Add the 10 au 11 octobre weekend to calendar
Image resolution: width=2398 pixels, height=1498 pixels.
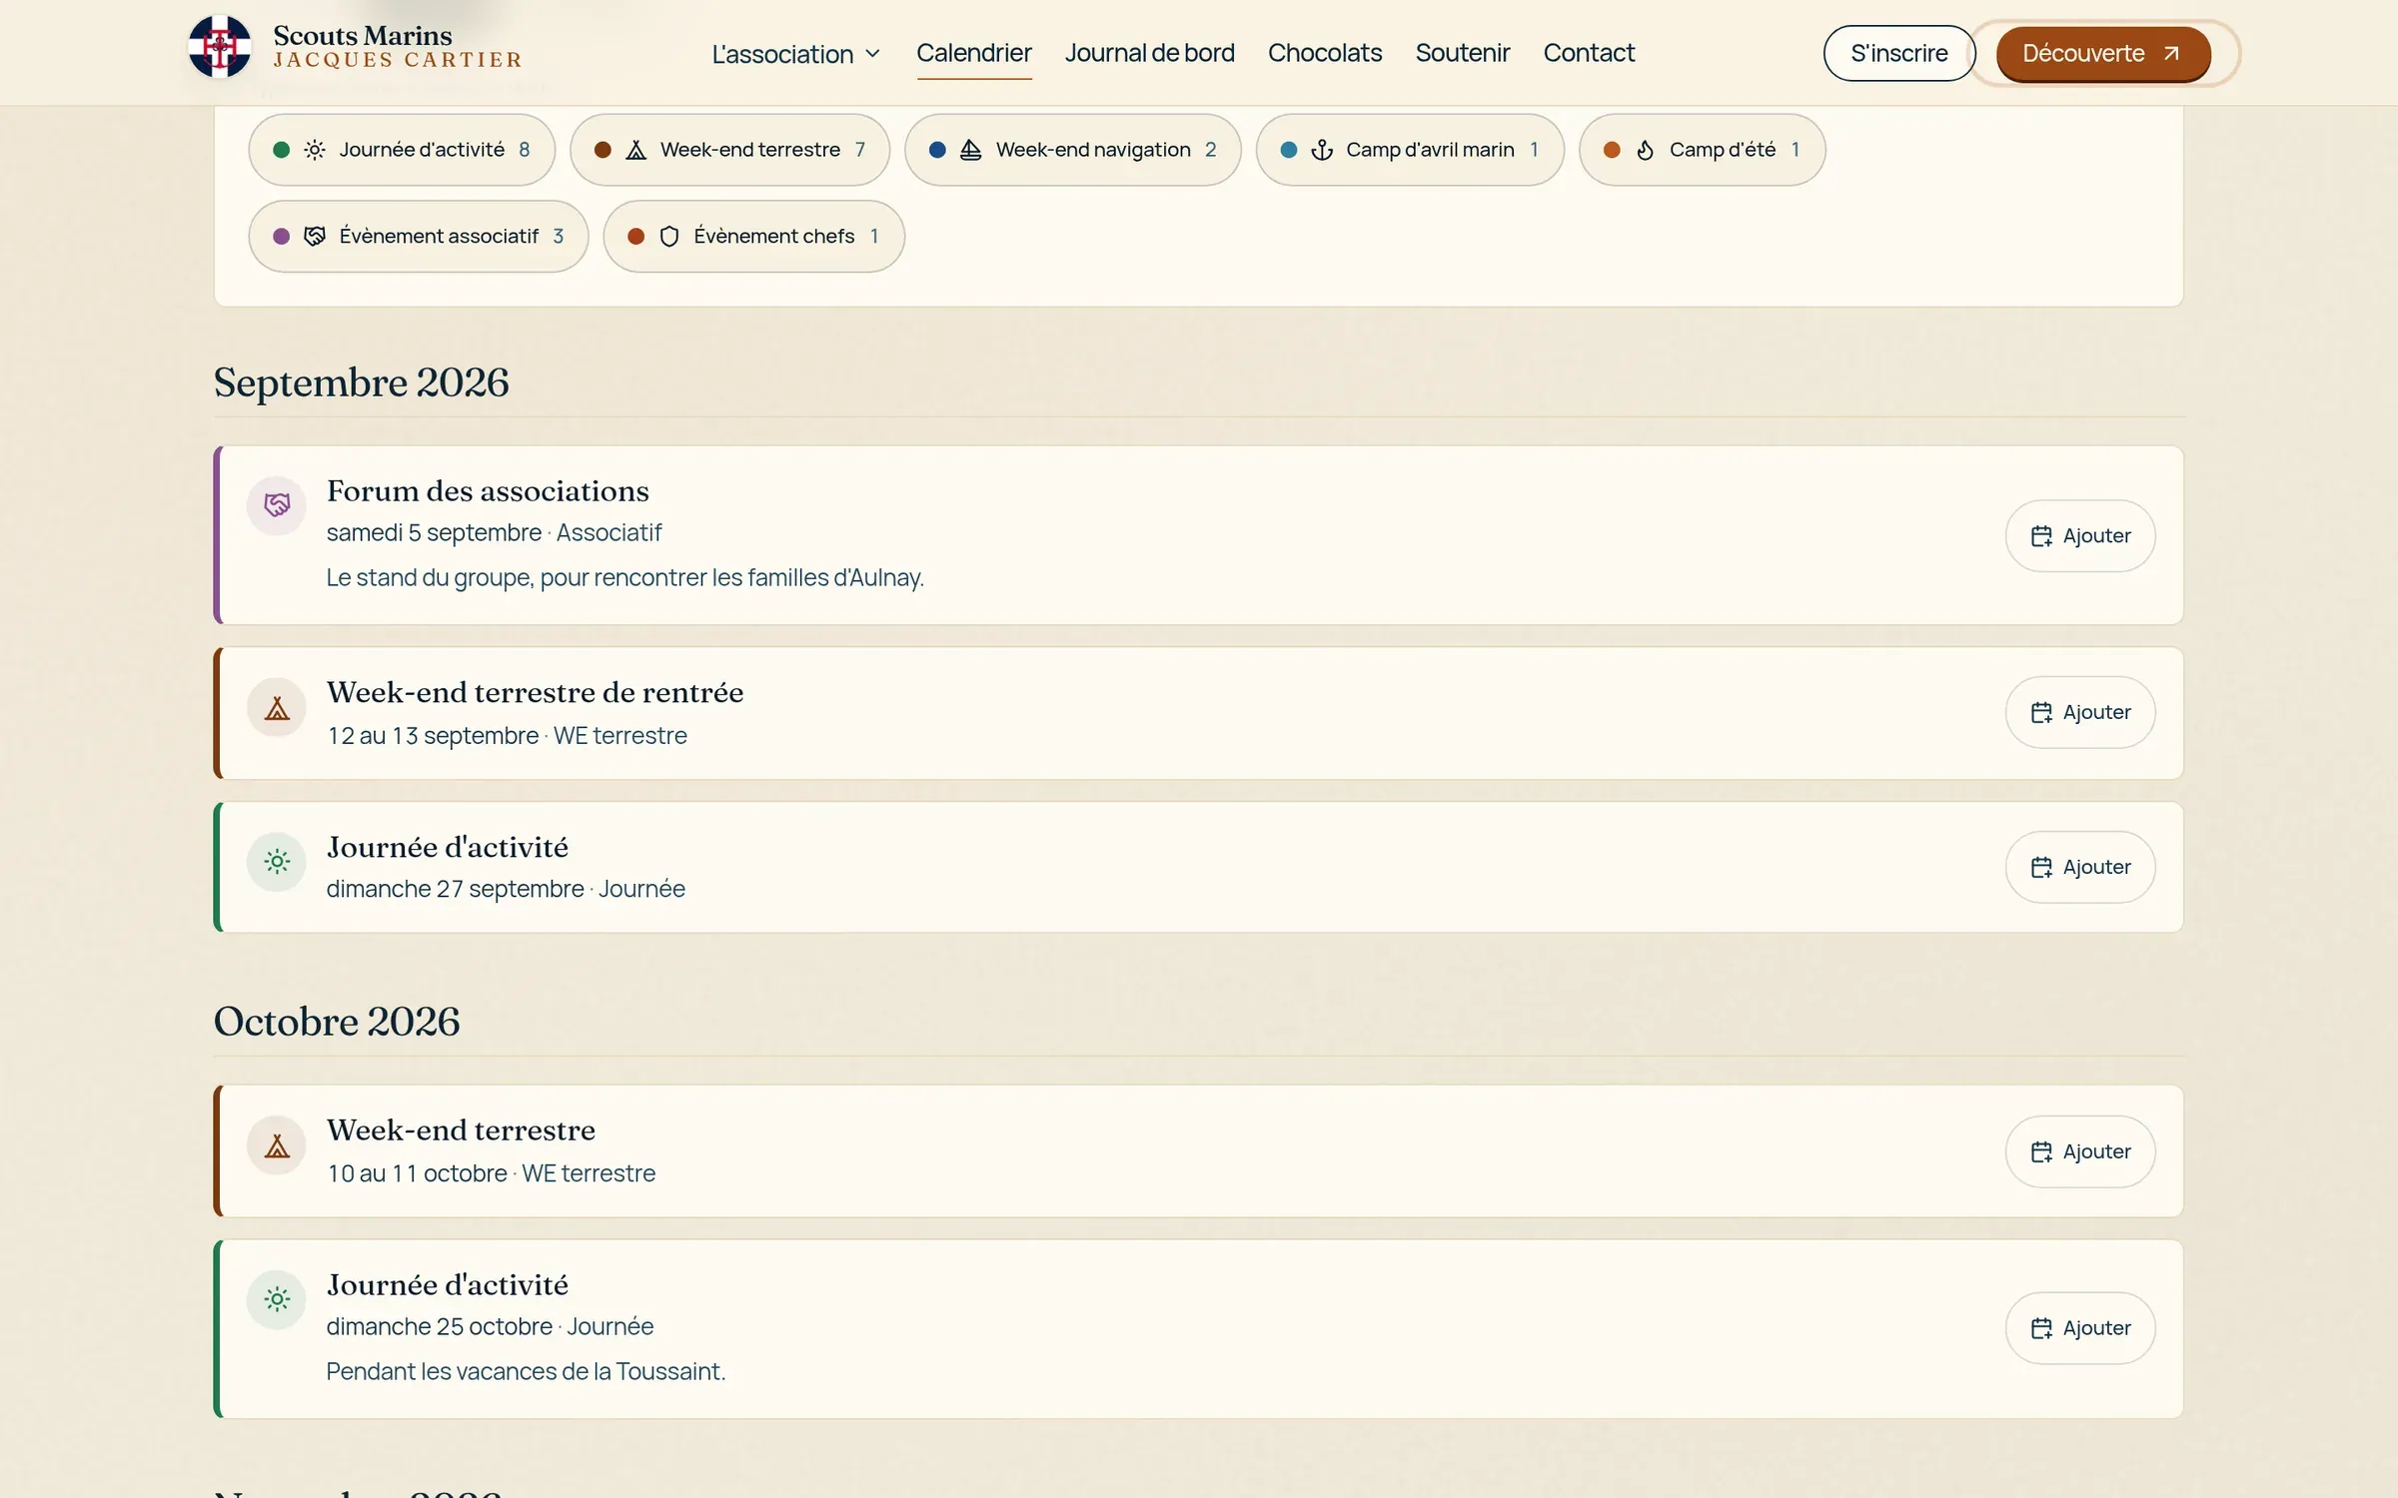pyautogui.click(x=2080, y=1151)
